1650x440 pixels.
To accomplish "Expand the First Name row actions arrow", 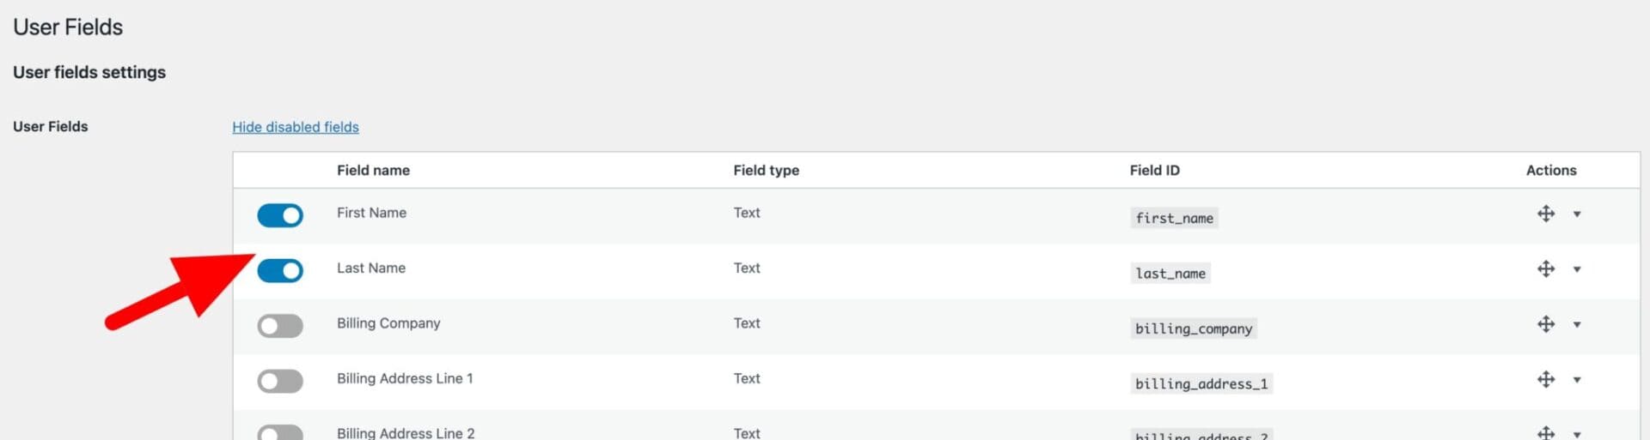I will [x=1576, y=214].
